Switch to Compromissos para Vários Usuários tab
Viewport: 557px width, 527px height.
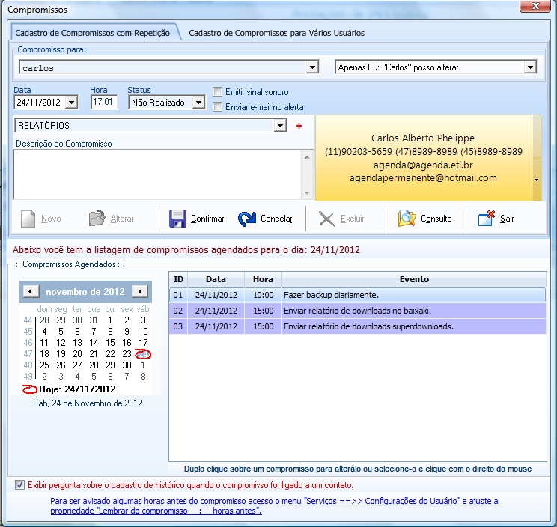point(276,33)
